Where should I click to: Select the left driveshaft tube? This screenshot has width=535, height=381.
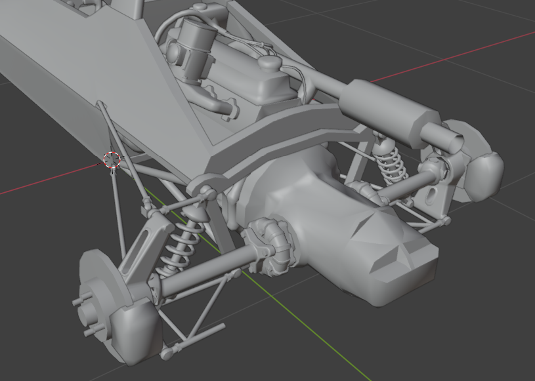pyautogui.click(x=209, y=269)
